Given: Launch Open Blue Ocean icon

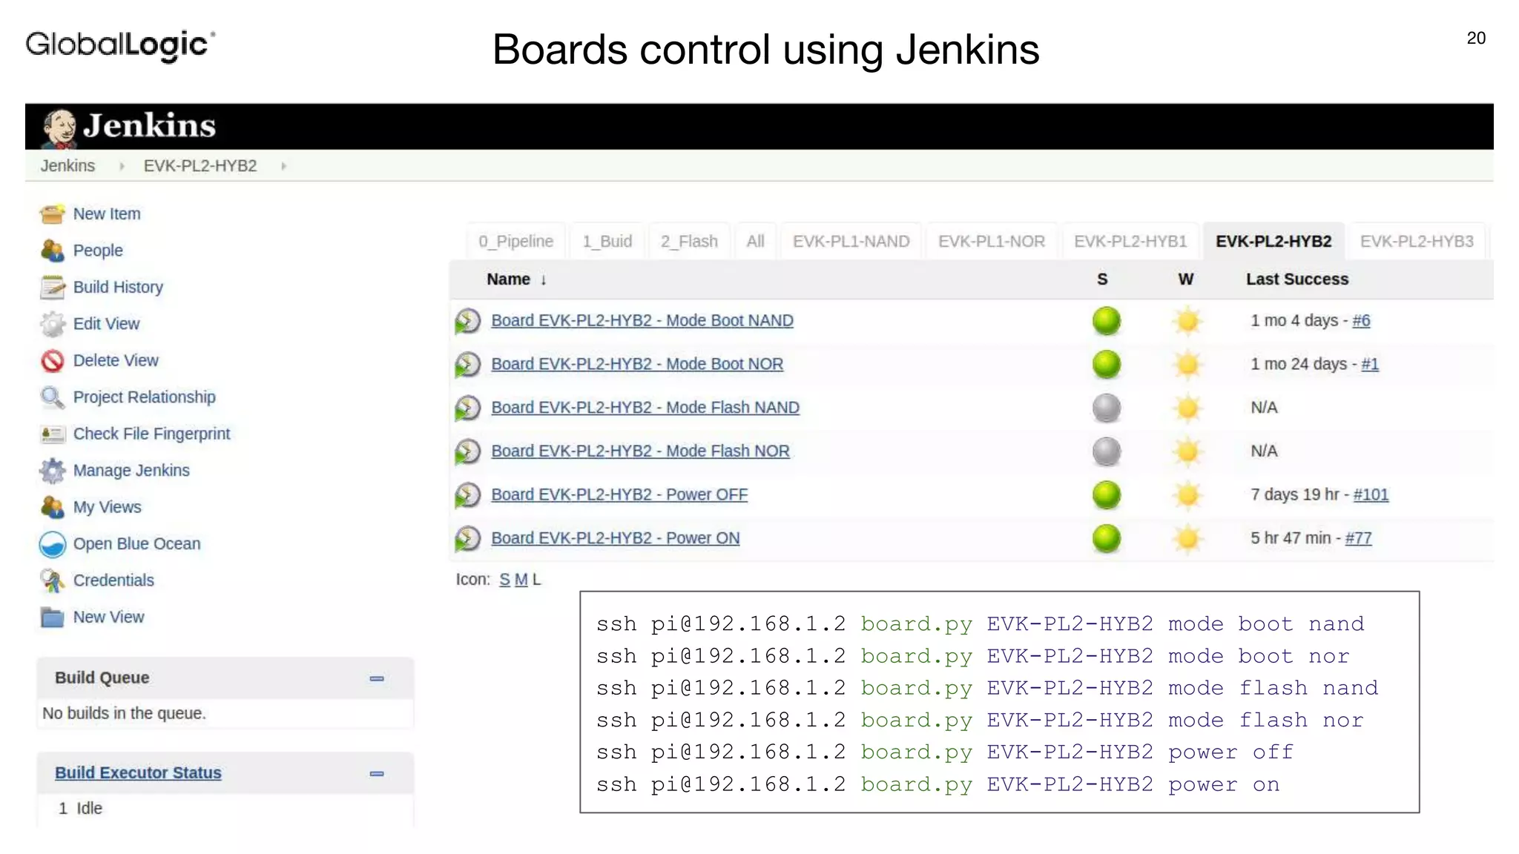Looking at the screenshot, I should point(52,544).
